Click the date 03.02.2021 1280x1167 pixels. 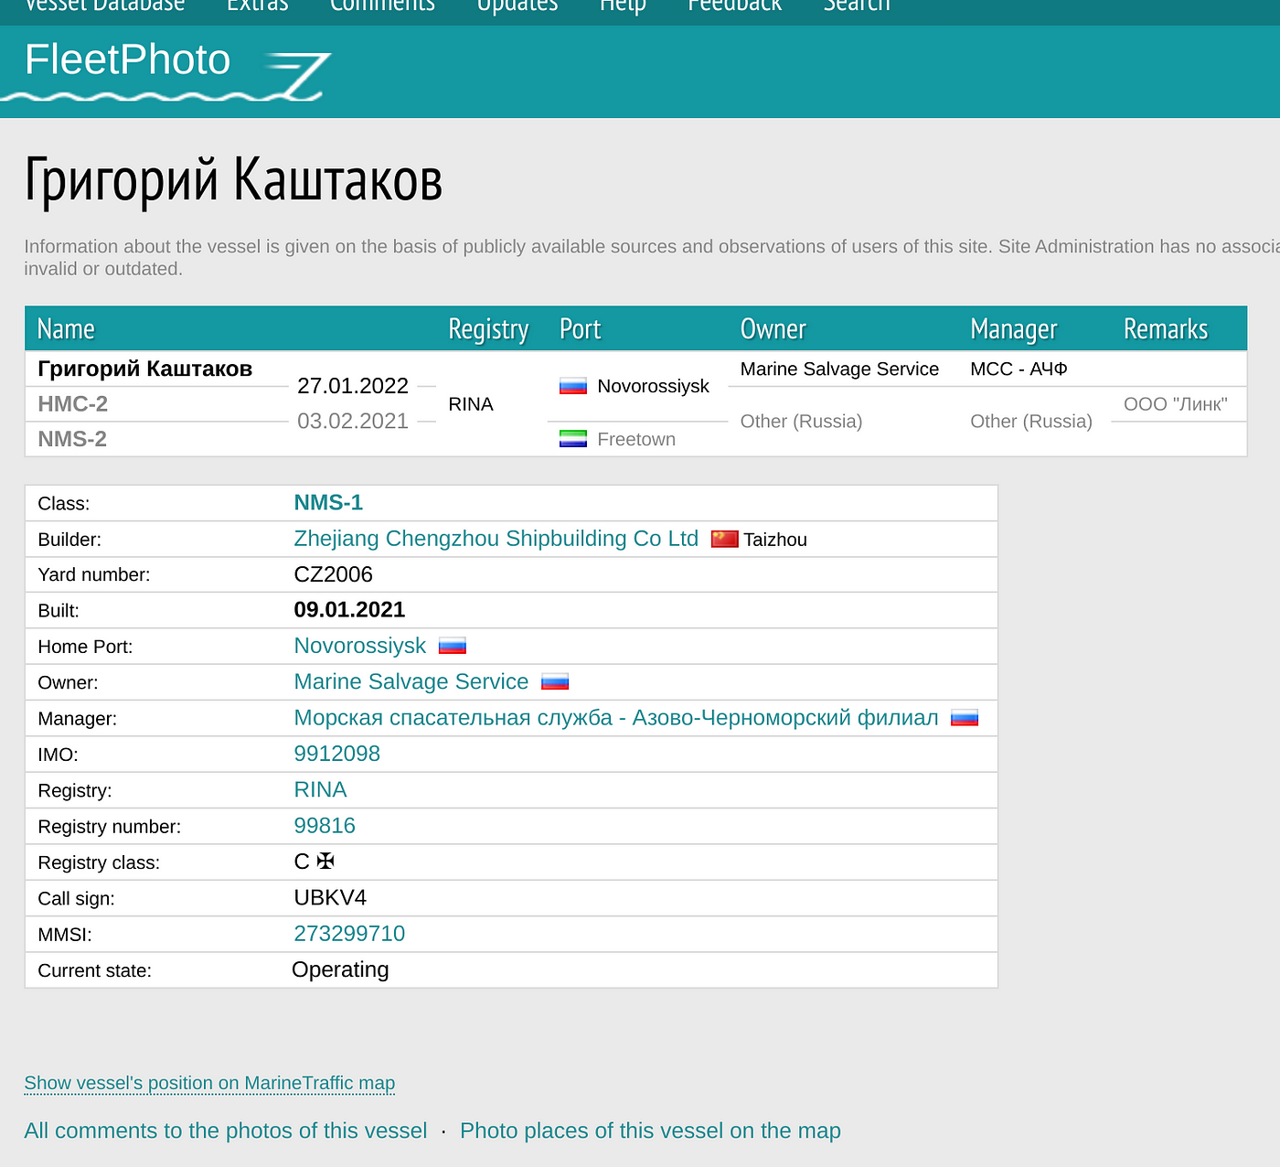[353, 422]
